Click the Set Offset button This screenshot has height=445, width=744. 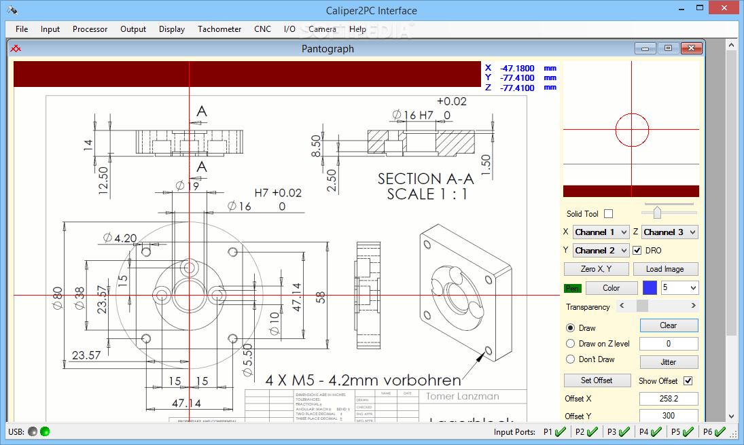[x=597, y=380]
